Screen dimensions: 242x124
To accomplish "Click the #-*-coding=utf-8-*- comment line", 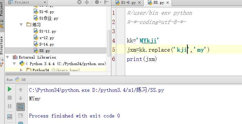I will pos(157,22).
